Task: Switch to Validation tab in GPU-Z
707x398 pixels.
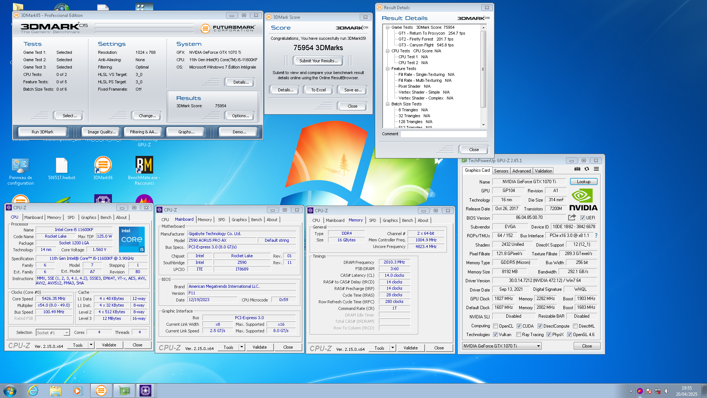Action: (544, 171)
